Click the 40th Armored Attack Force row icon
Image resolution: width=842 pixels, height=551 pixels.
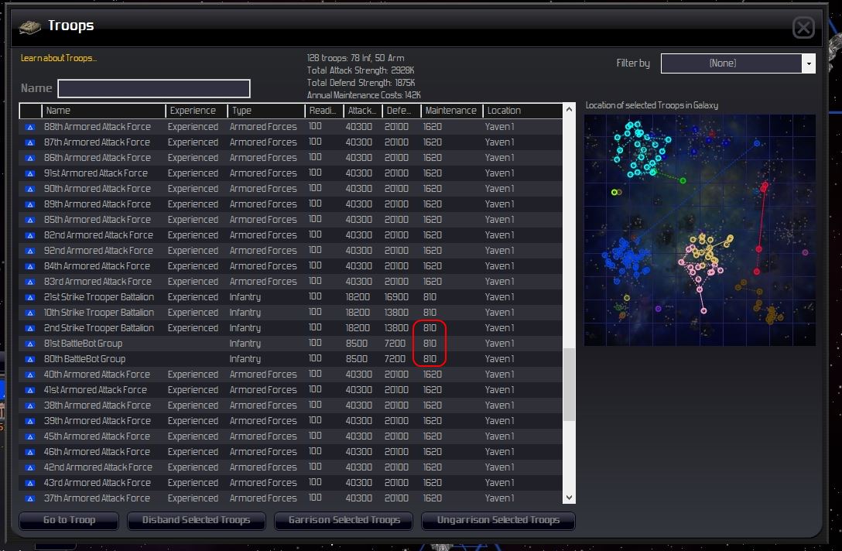(x=30, y=375)
